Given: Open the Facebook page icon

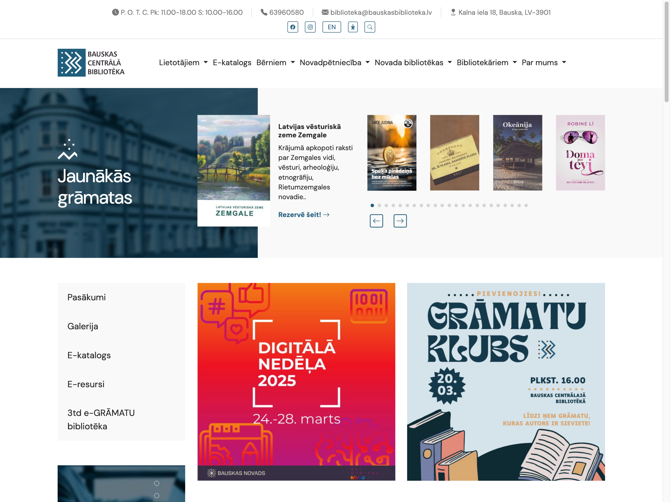Looking at the screenshot, I should (293, 27).
